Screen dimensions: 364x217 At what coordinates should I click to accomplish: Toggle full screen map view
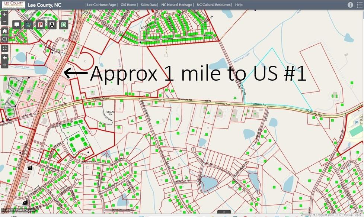pos(4,48)
